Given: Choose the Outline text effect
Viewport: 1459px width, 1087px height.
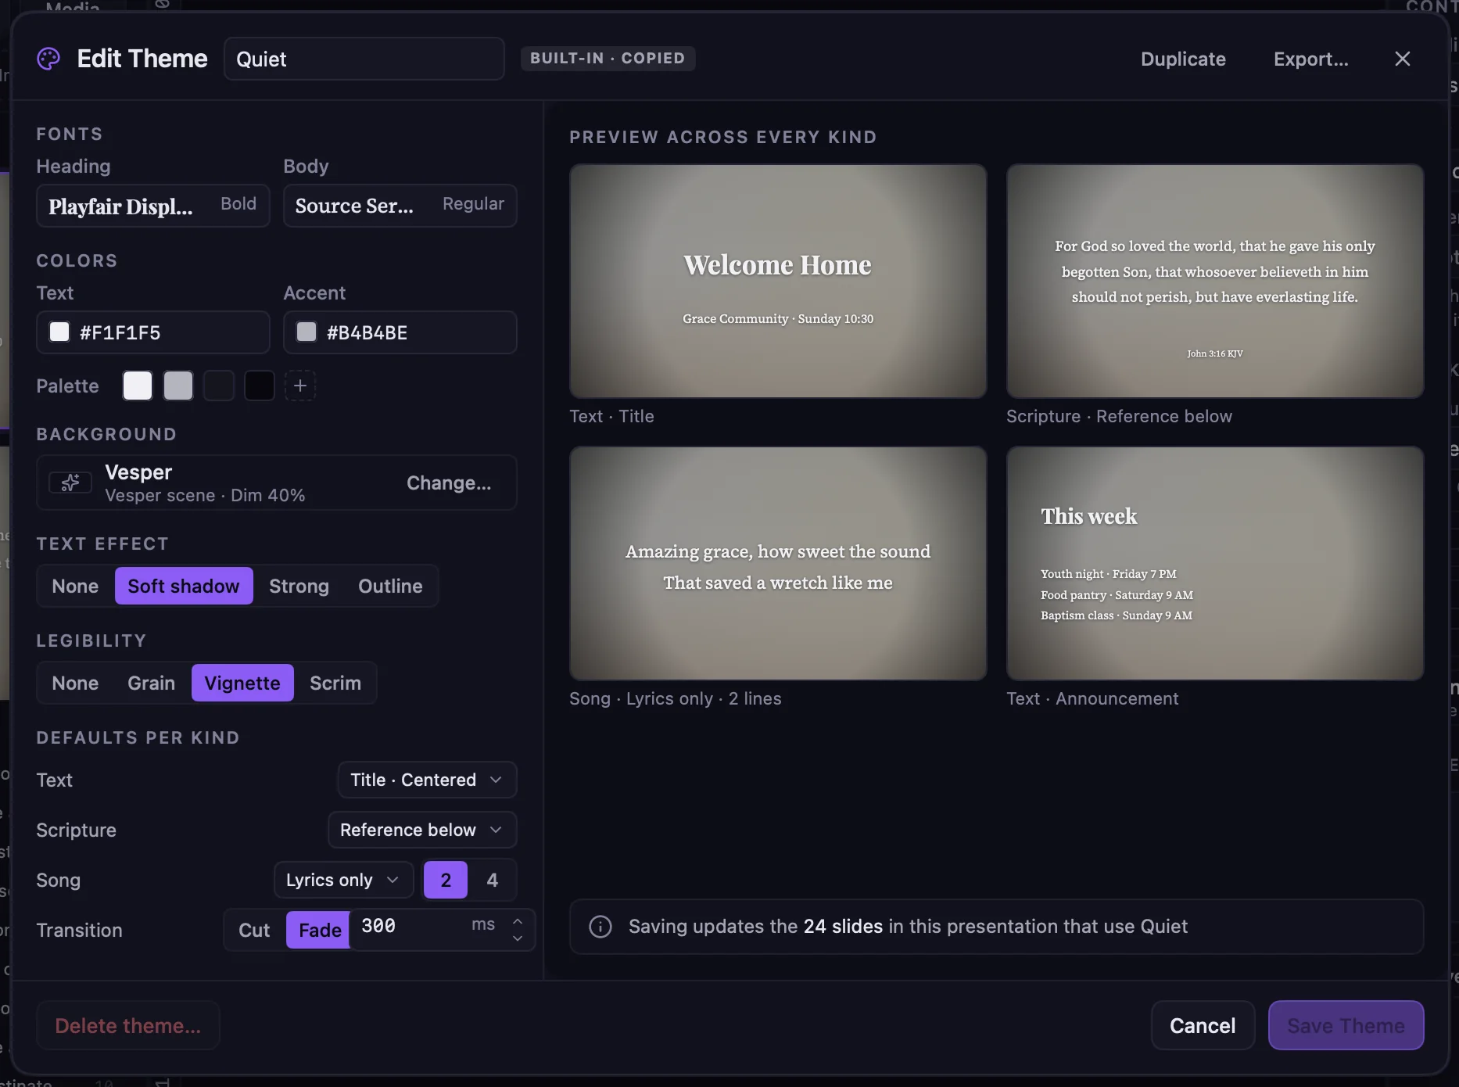Looking at the screenshot, I should 390,586.
